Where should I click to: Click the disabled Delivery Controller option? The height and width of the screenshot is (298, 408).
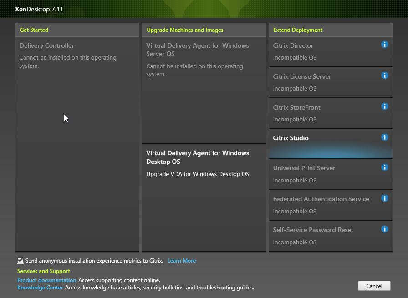(x=77, y=144)
